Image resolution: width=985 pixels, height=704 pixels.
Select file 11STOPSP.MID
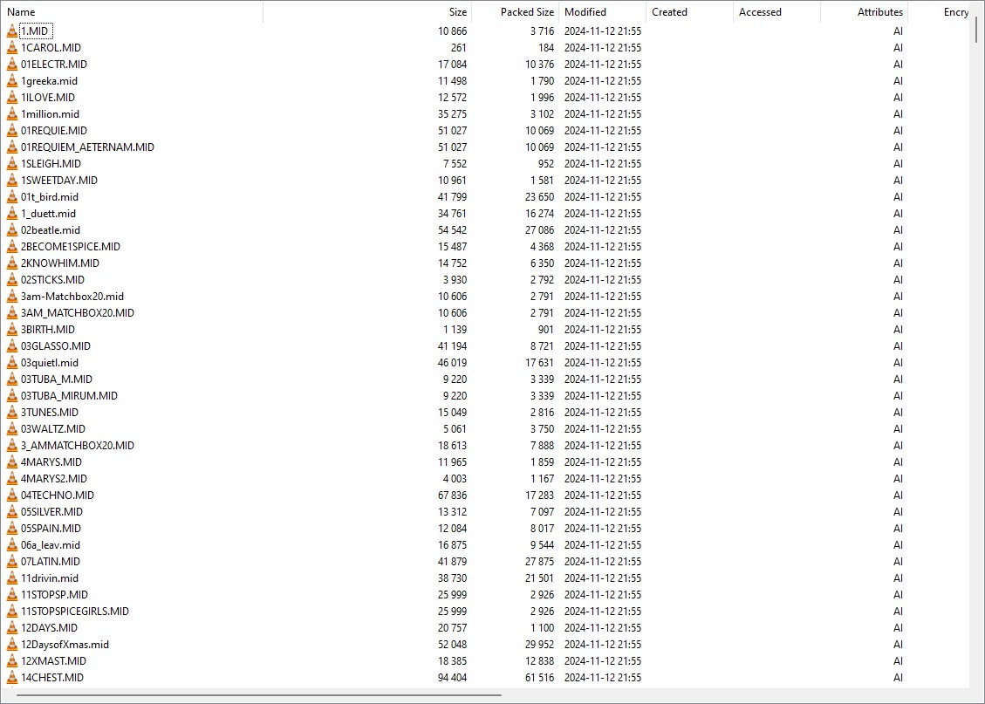[x=55, y=595]
